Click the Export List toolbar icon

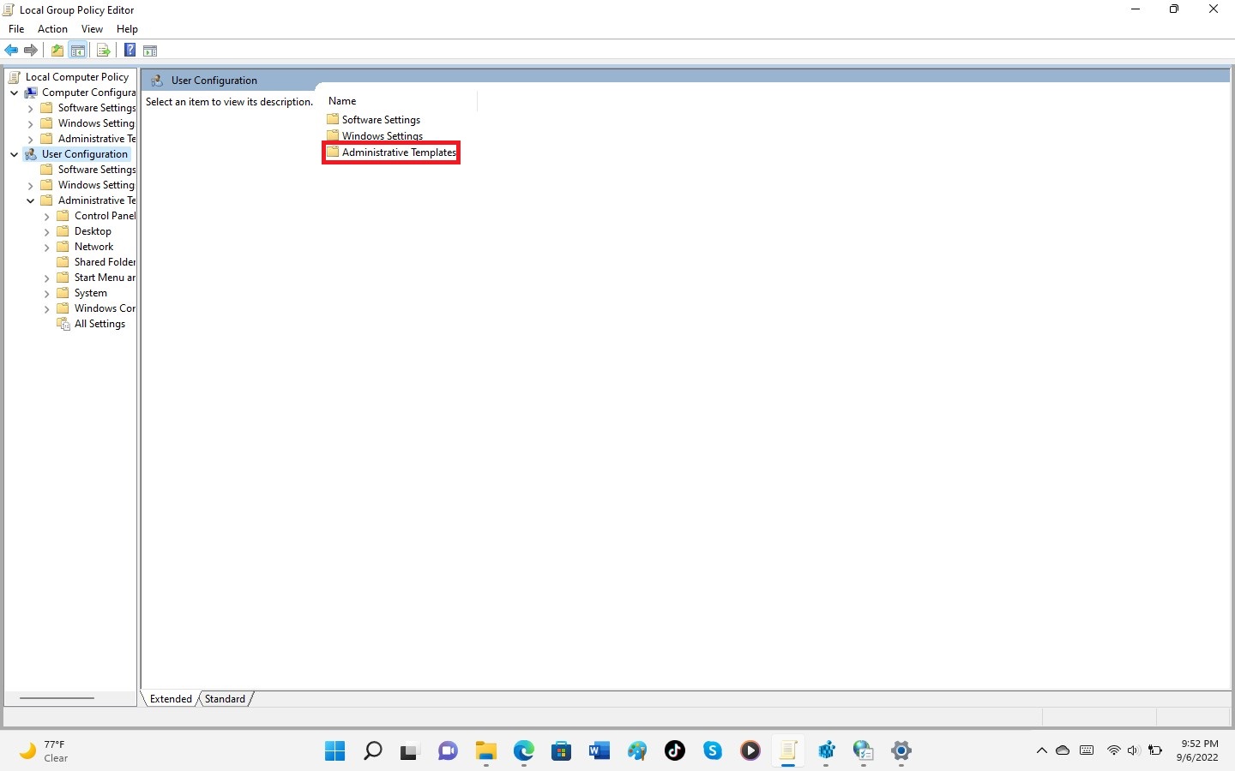click(103, 51)
